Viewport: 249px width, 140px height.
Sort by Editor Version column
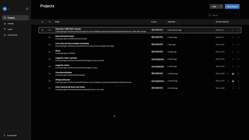click(222, 22)
